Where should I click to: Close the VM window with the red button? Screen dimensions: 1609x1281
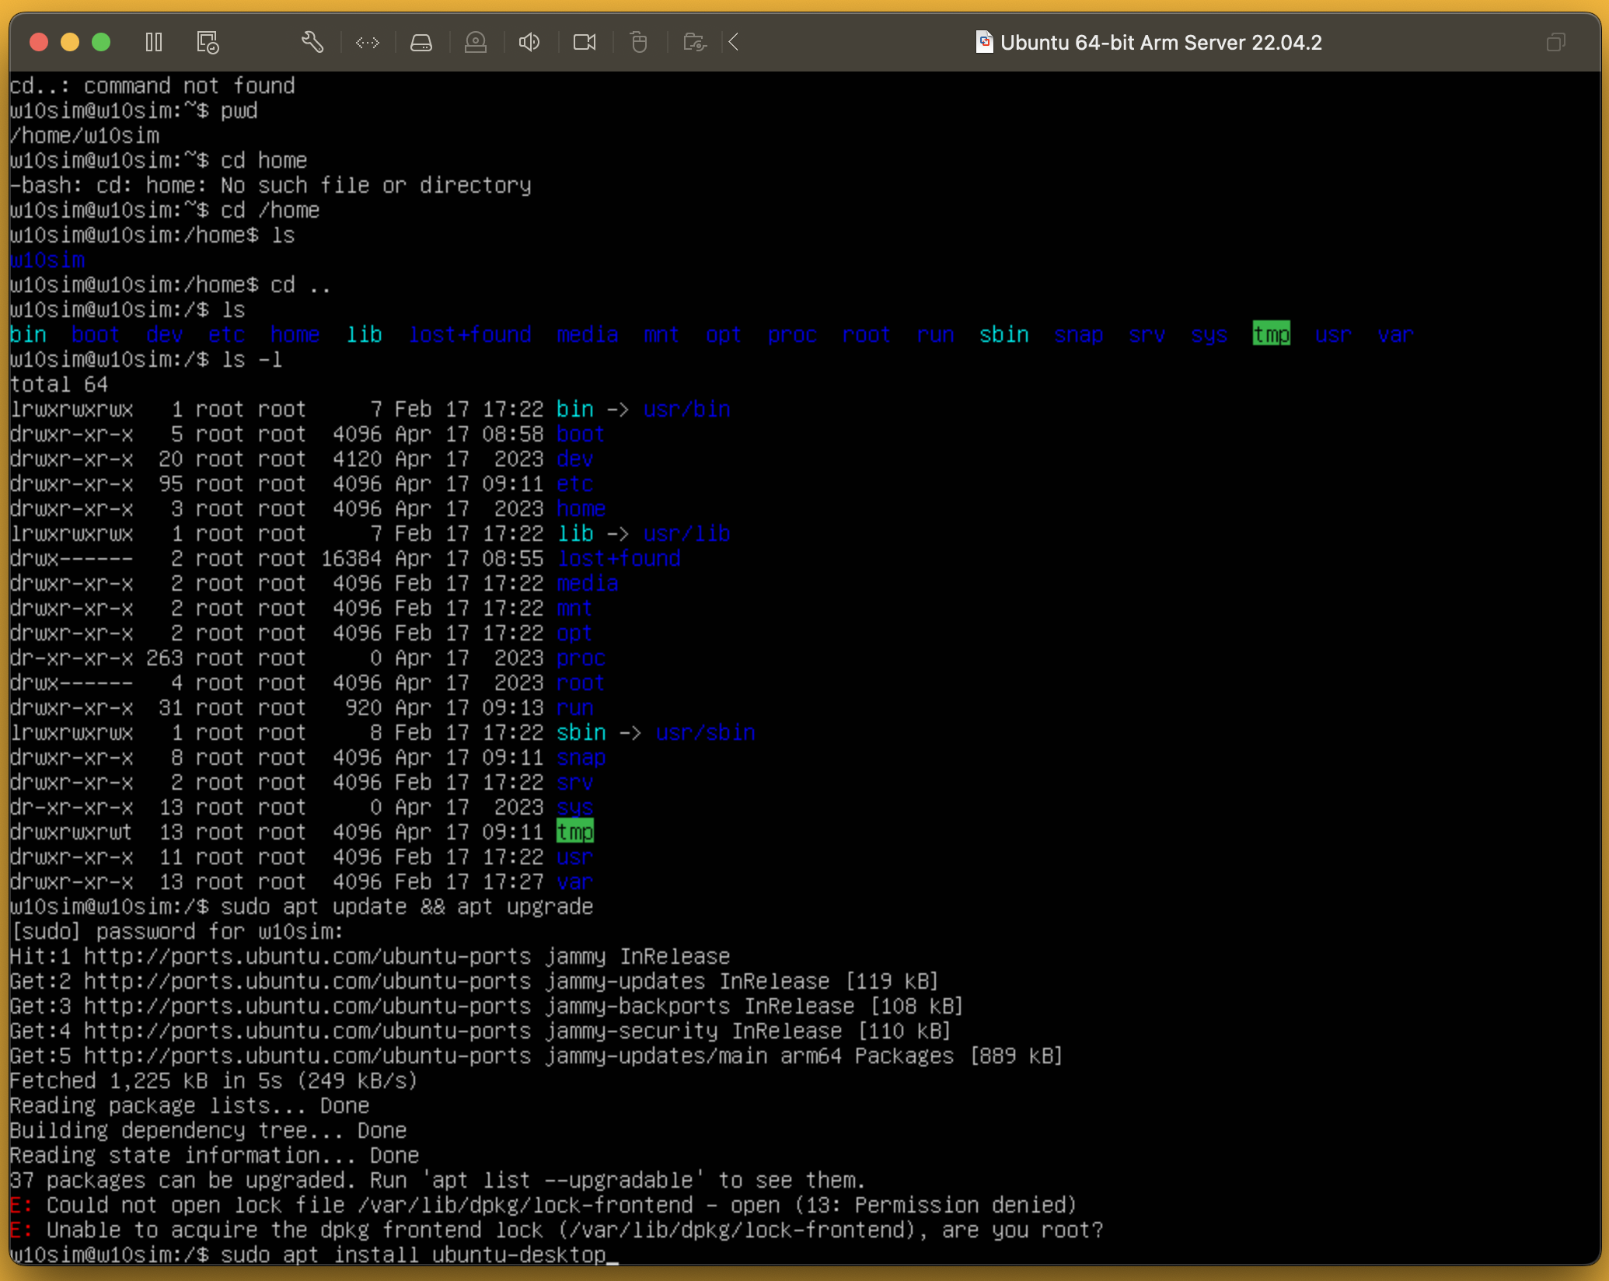39,42
